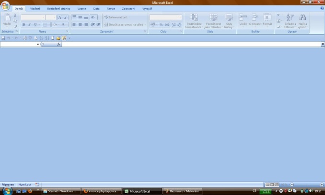
Task: Toggle Zalamovat text wrap option
Action: pyautogui.click(x=116, y=17)
